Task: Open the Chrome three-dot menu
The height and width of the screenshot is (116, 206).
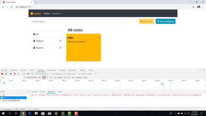Action: point(203,7)
